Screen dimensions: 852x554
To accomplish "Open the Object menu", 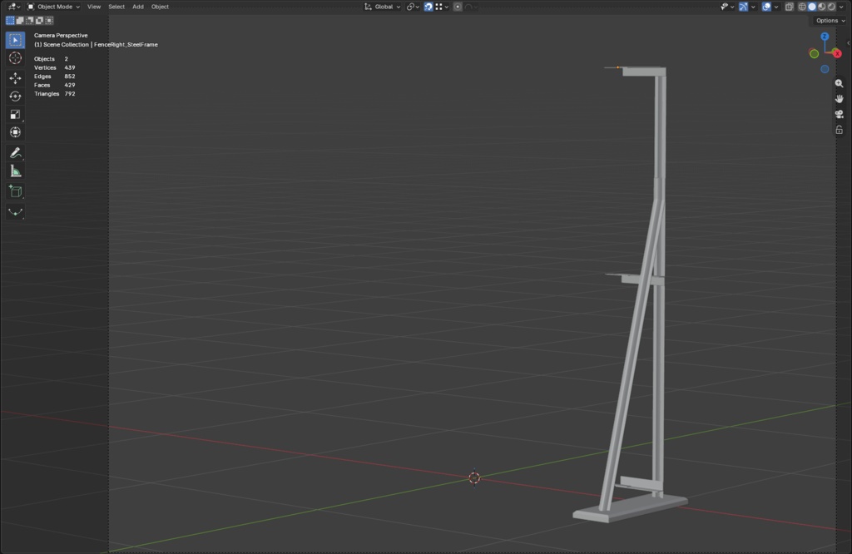I will coord(160,7).
